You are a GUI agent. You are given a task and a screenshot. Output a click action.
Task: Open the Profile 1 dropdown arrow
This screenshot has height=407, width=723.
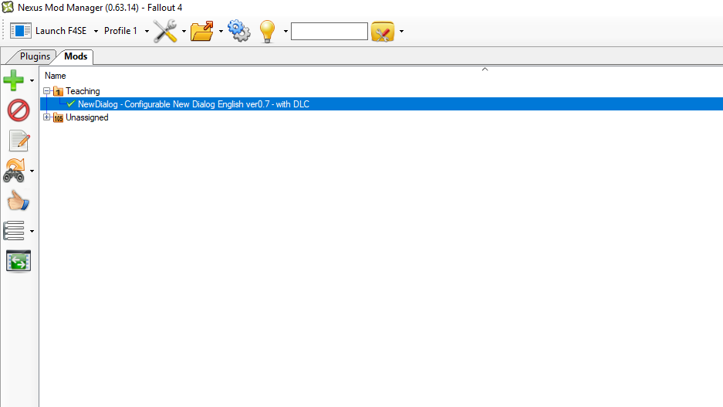coord(147,32)
